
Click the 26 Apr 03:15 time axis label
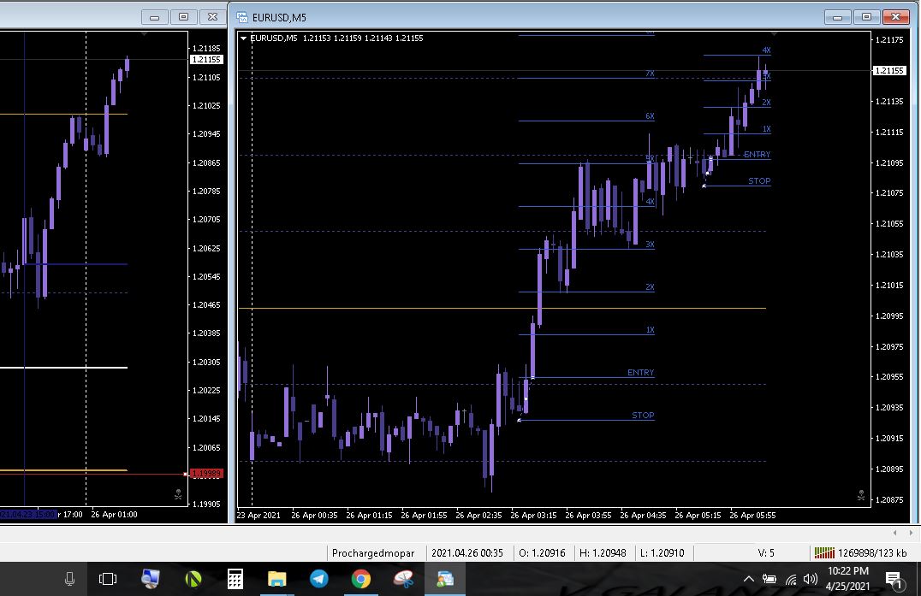[533, 515]
